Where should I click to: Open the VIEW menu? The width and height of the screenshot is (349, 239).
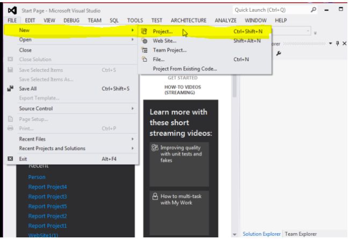pyautogui.click(x=49, y=20)
